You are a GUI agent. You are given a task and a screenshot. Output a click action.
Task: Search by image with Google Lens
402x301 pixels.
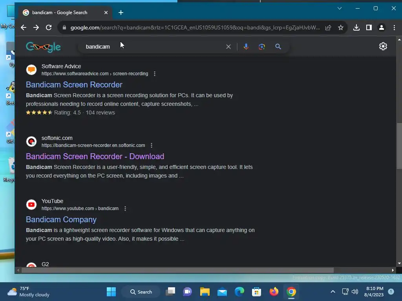point(262,47)
